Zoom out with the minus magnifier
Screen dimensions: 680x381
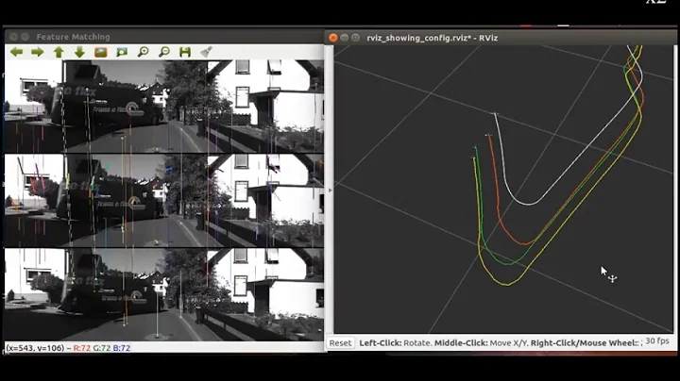[164, 52]
